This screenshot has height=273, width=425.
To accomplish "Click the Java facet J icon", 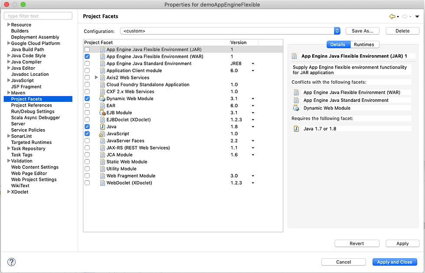I will (102, 127).
